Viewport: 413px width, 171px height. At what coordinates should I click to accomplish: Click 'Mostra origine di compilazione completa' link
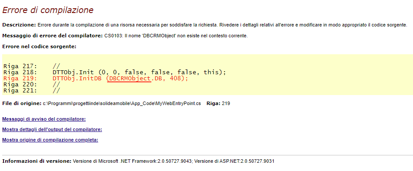point(50,140)
